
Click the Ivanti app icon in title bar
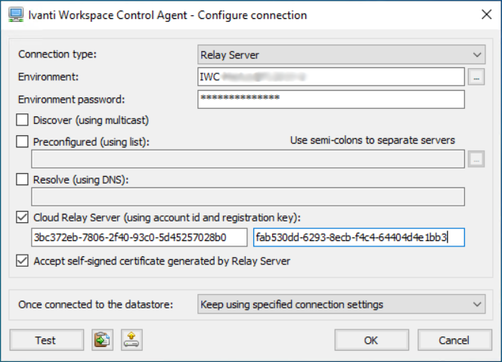click(x=13, y=14)
